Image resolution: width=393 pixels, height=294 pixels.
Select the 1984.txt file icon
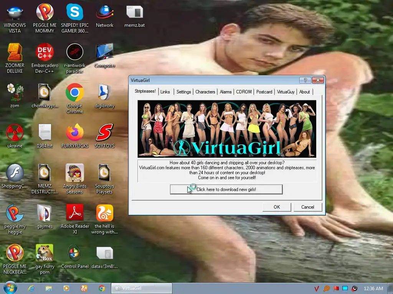coord(45,136)
